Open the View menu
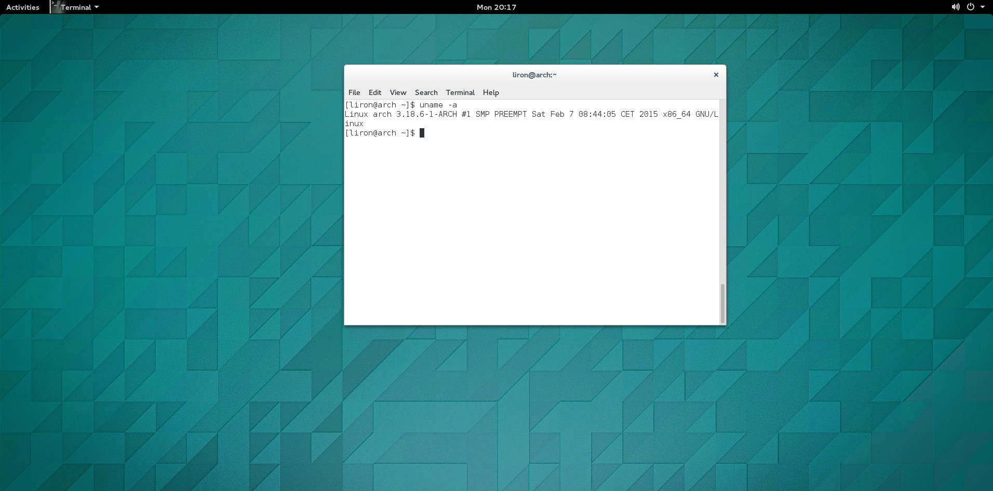Screen dimensions: 993x491 coord(398,92)
